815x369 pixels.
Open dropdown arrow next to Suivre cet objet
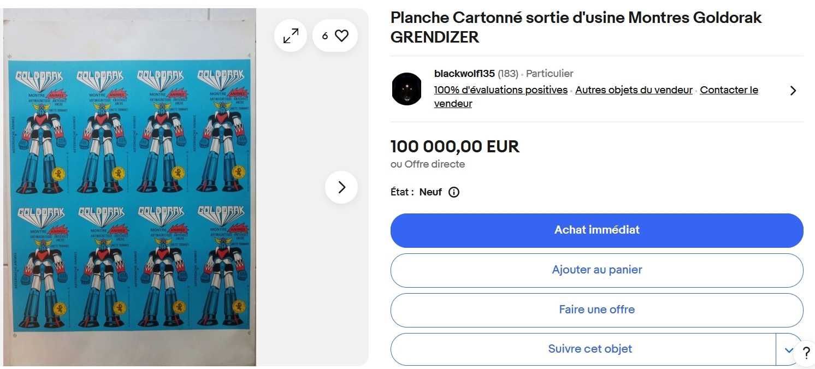click(789, 349)
